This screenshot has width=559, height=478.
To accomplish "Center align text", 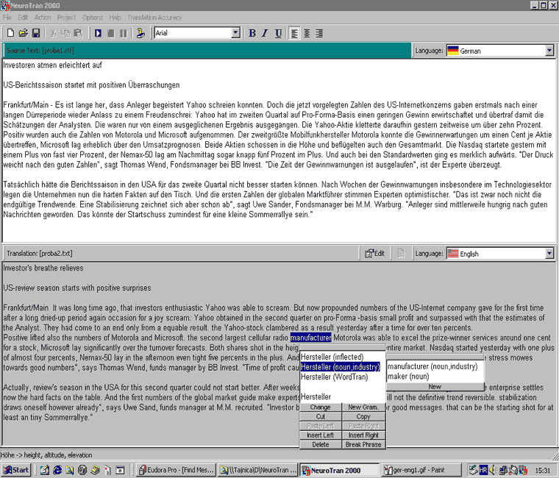I will (307, 33).
